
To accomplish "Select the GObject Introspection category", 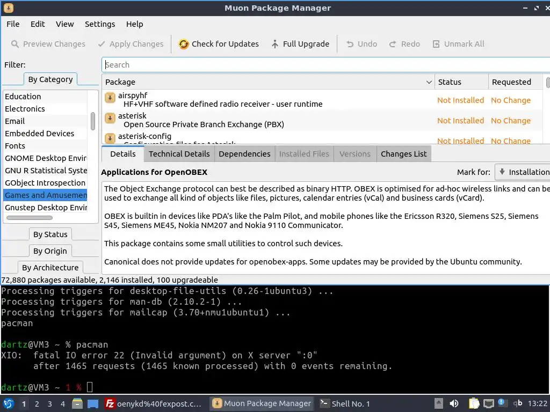I will 45,183.
